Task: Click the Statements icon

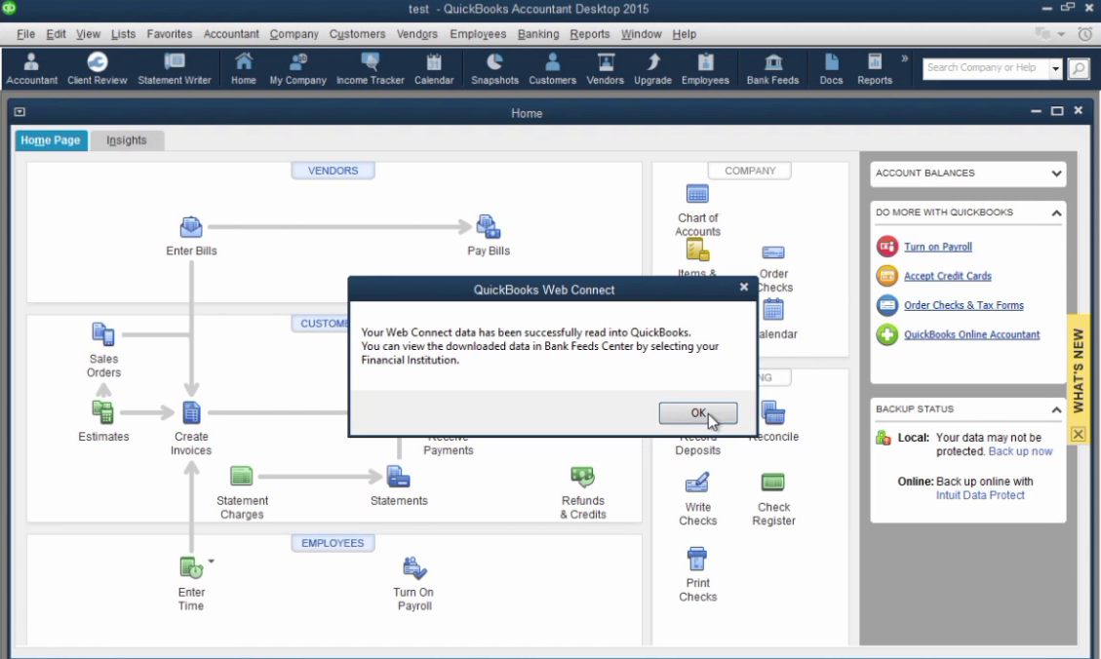Action: [398, 477]
